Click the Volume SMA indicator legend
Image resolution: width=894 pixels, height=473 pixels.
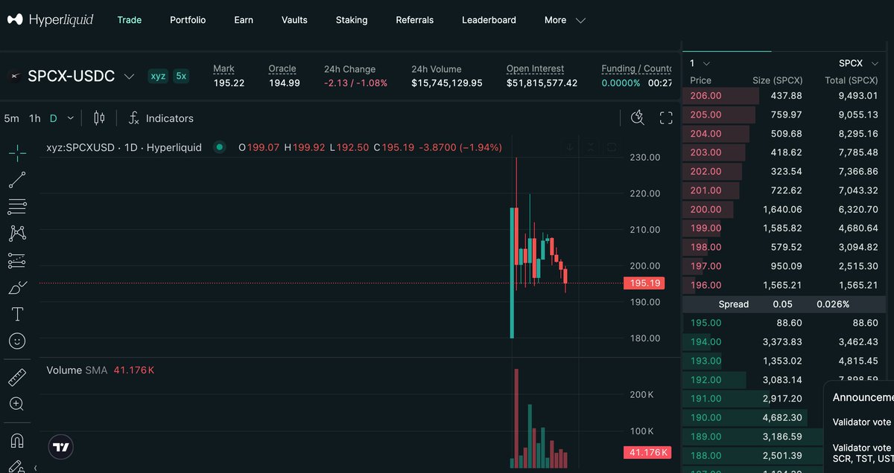(100, 370)
